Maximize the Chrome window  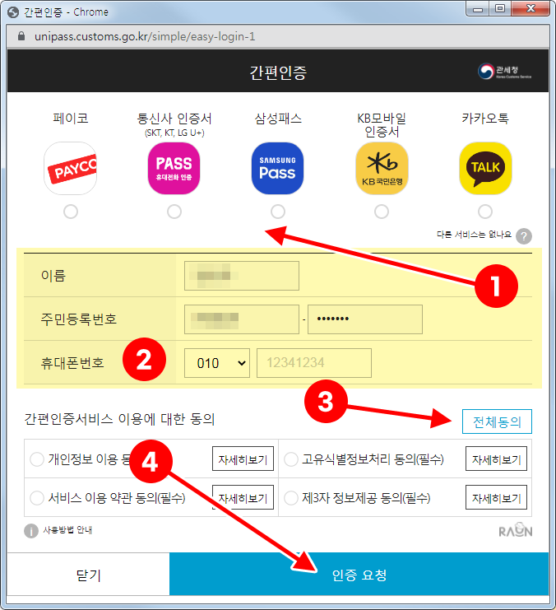pos(500,9)
